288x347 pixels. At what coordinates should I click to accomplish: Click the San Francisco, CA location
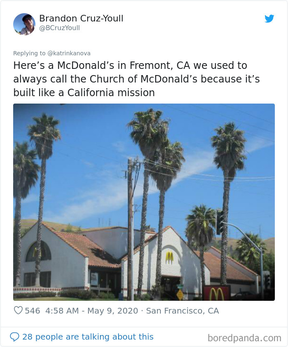point(183,312)
